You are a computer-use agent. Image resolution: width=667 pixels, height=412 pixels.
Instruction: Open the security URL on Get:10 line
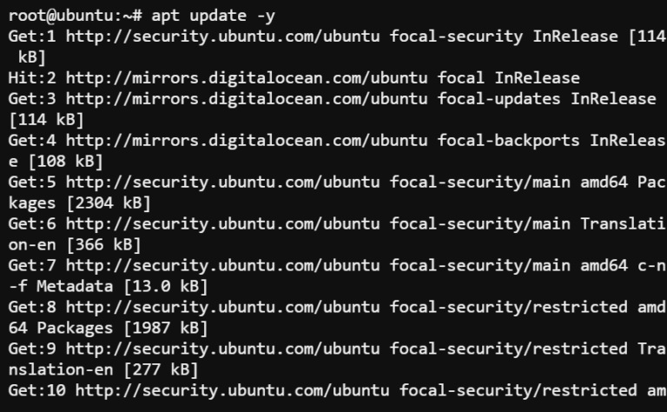232,391
